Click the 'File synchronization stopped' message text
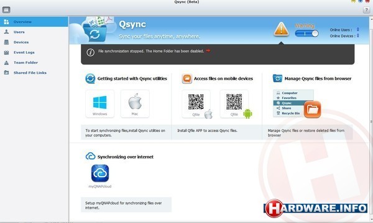 [x=151, y=51]
